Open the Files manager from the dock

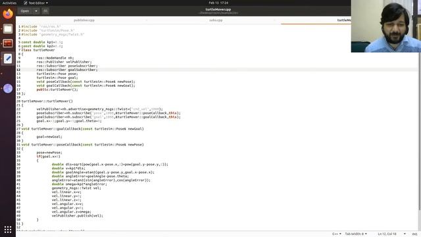coord(8,29)
